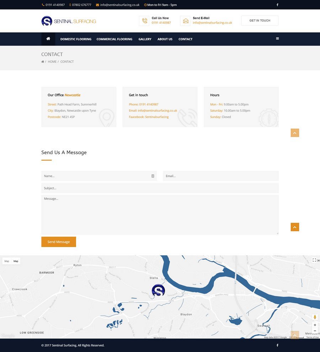This screenshot has width=320, height=352.
Task: Select the Subject text field
Action: [x=160, y=188]
